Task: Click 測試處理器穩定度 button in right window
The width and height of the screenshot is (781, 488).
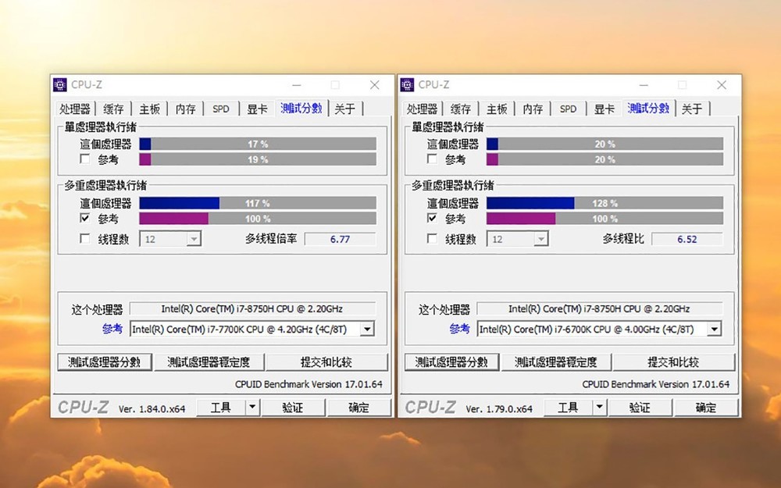Action: [x=556, y=362]
